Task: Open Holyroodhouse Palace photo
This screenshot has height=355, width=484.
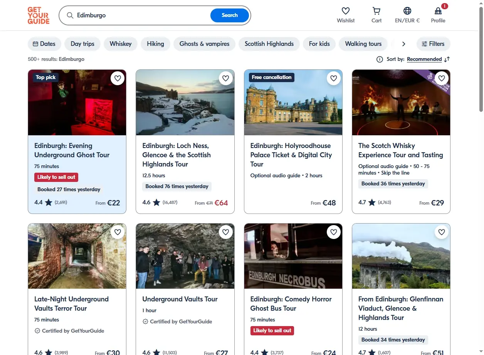Action: tap(293, 103)
